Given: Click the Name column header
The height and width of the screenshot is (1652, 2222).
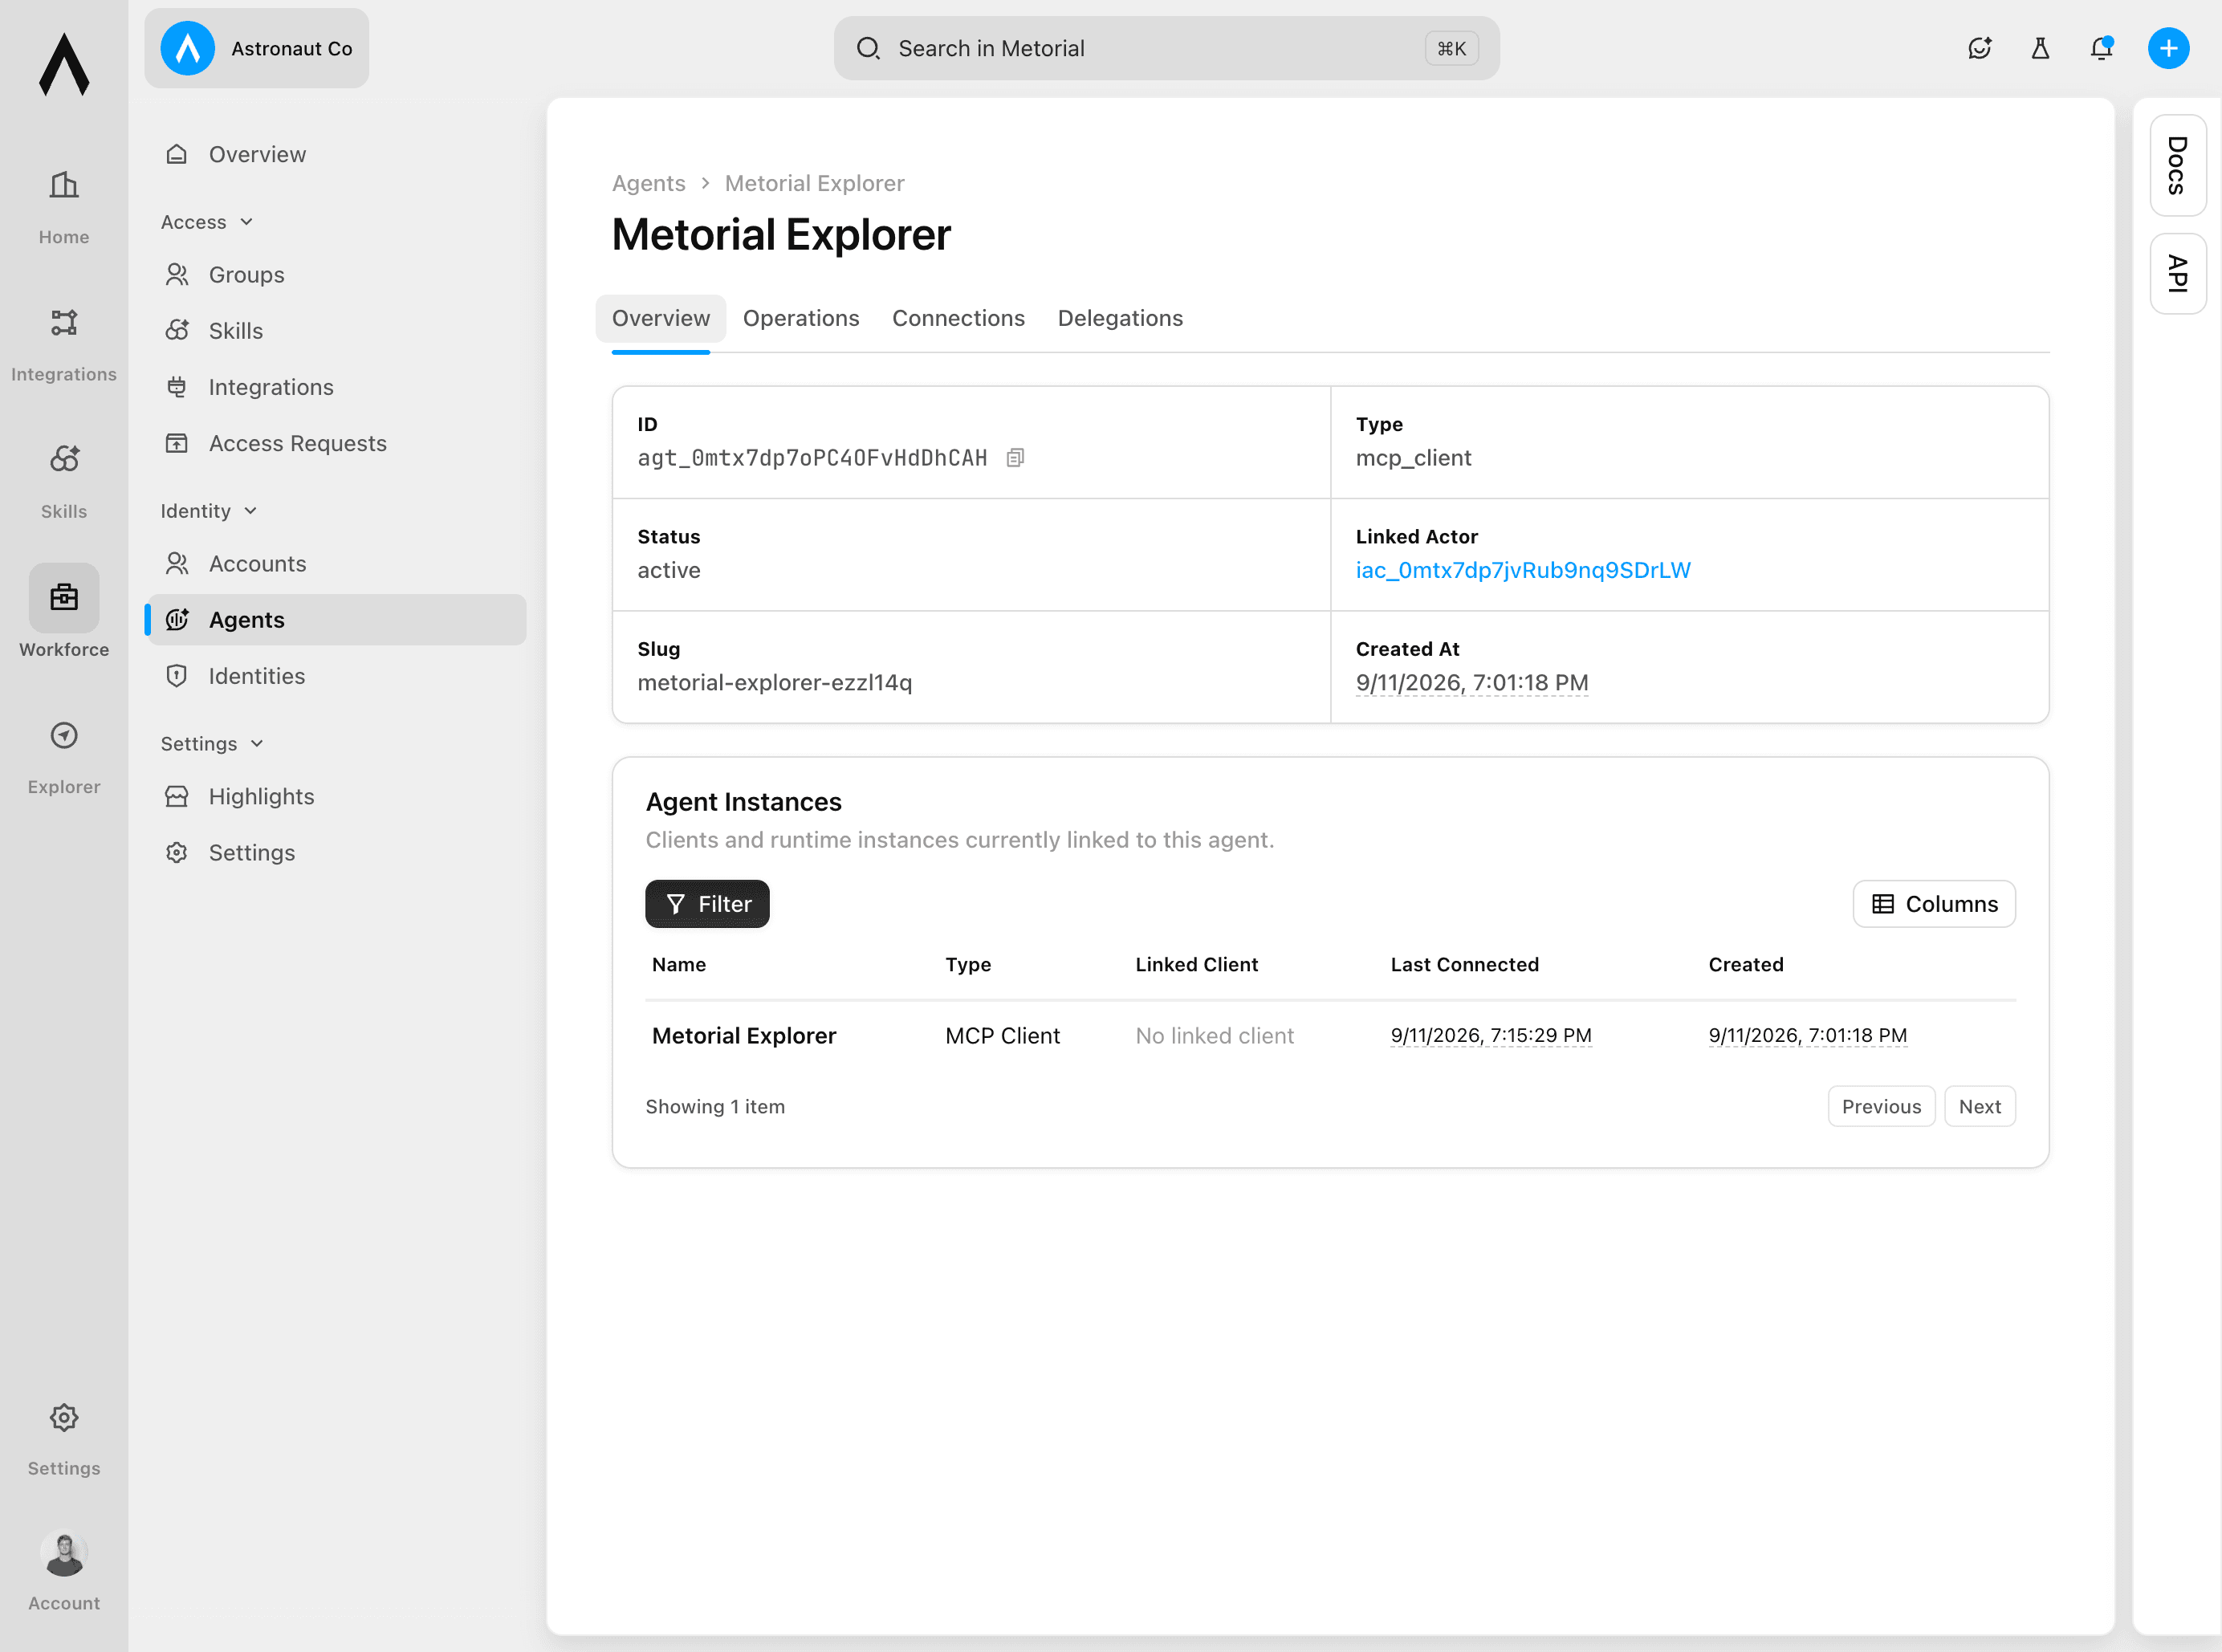Looking at the screenshot, I should pos(679,964).
